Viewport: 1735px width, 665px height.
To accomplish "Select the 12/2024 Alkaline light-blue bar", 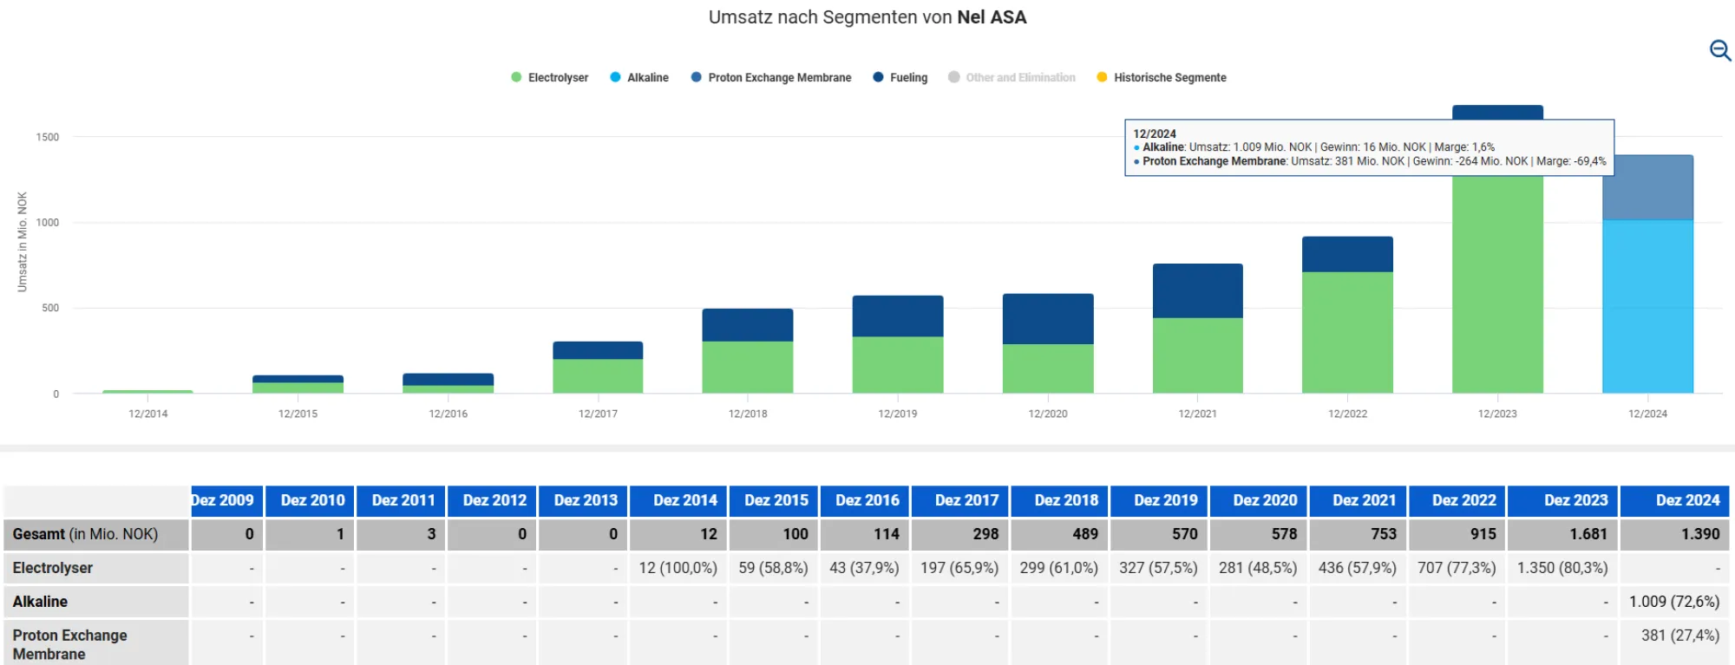I will [1647, 306].
